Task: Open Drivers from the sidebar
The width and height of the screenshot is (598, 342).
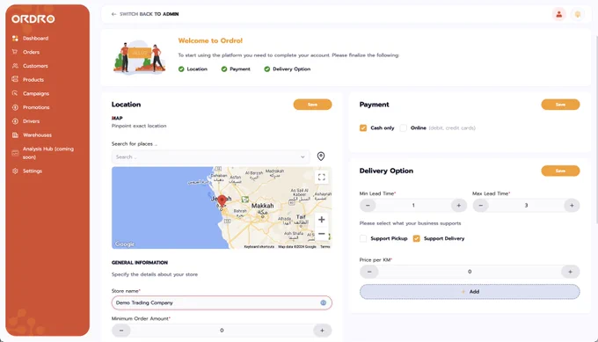Action: [32, 121]
